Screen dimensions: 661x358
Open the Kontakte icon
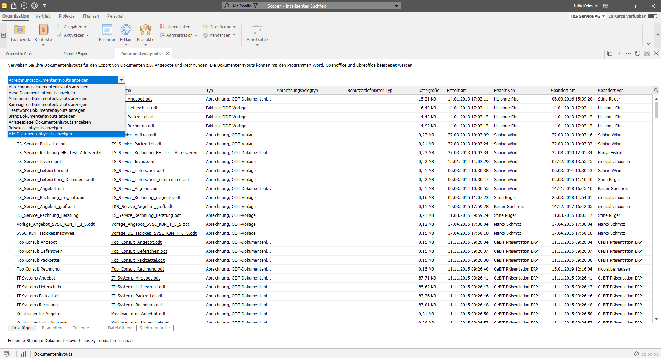(43, 30)
